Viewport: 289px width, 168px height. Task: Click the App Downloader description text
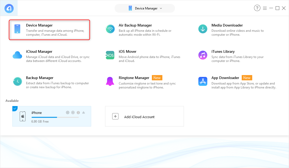[244, 86]
